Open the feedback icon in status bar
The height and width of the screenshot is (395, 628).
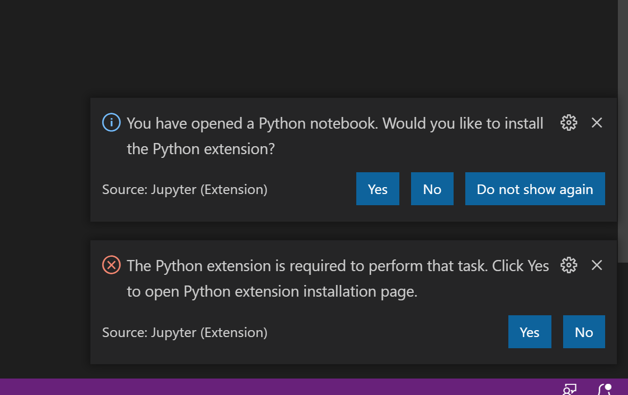pos(570,389)
